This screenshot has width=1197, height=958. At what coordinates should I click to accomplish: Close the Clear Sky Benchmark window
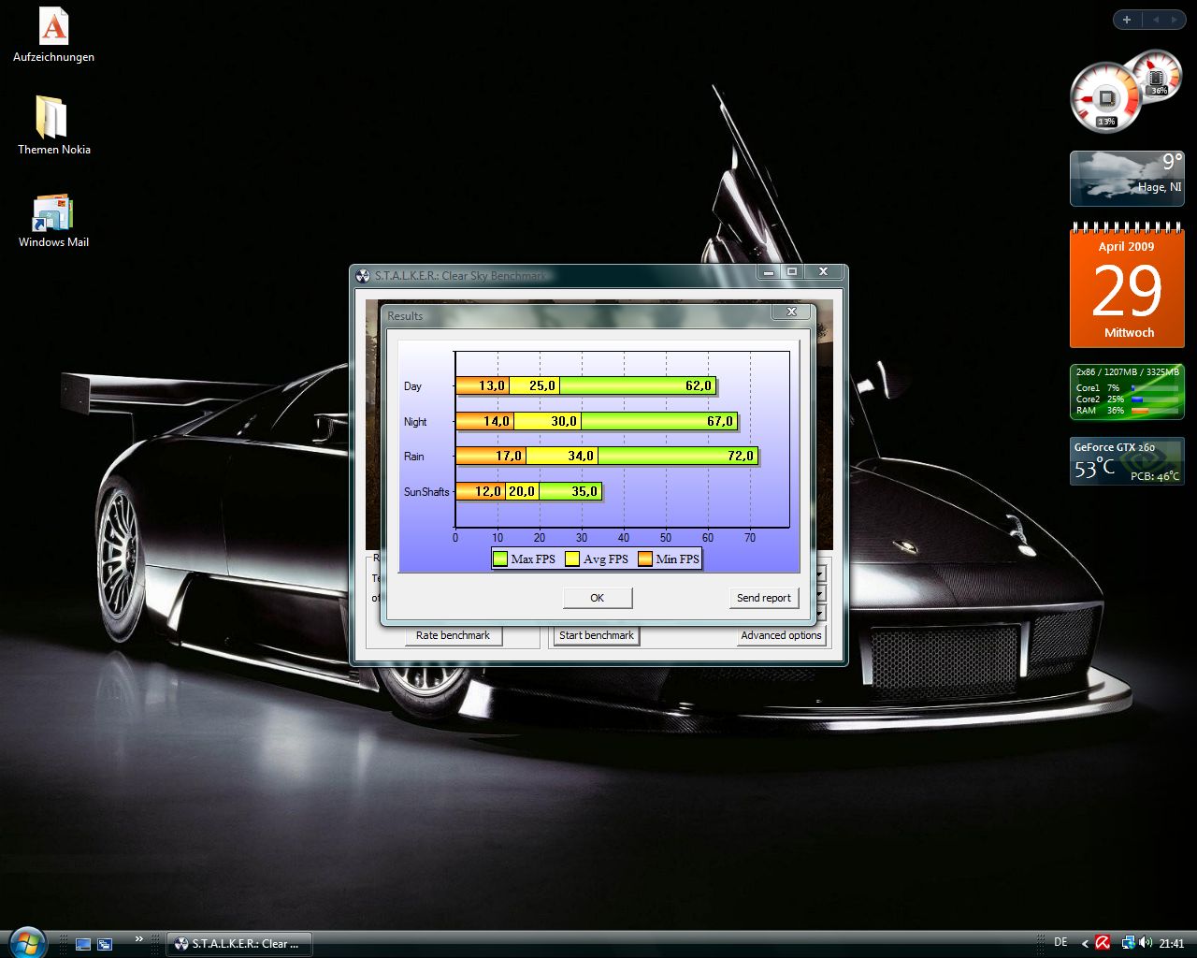pos(823,272)
